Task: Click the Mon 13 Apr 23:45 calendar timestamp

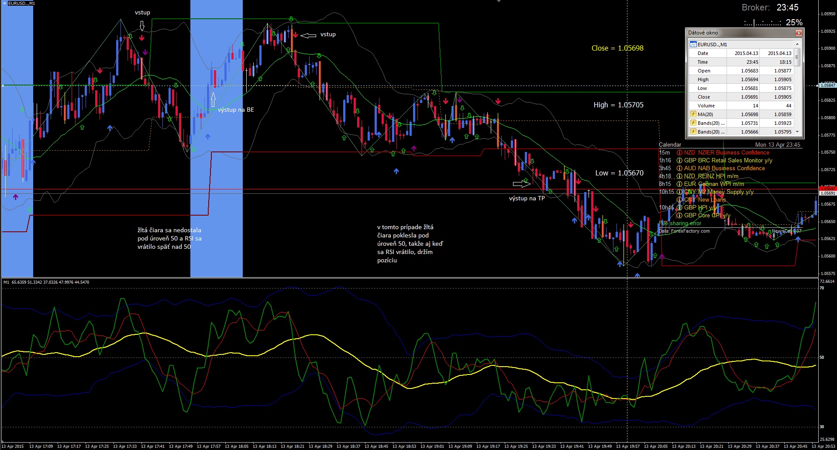Action: tap(778, 145)
